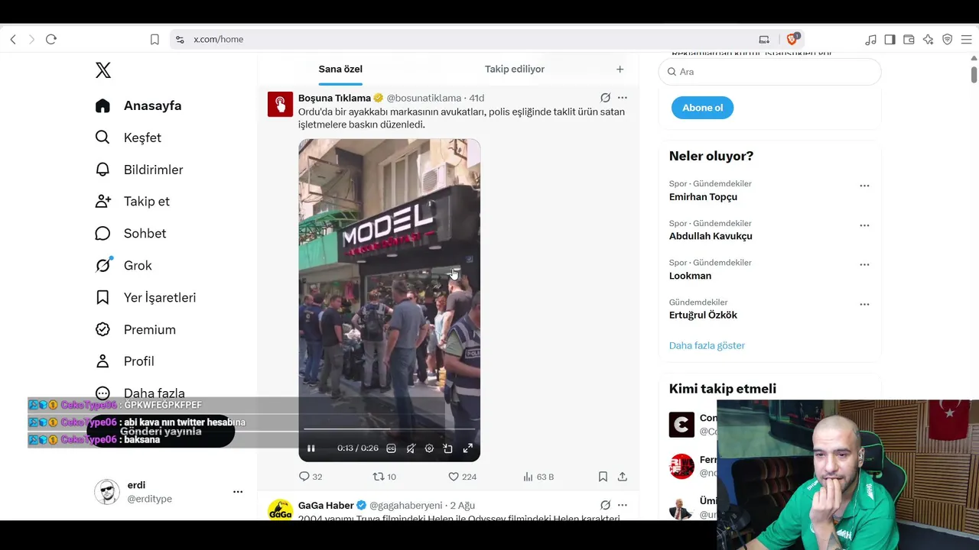This screenshot has width=979, height=550.
Task: Open more options for Abdullah Kavukçu trend
Action: click(x=864, y=225)
